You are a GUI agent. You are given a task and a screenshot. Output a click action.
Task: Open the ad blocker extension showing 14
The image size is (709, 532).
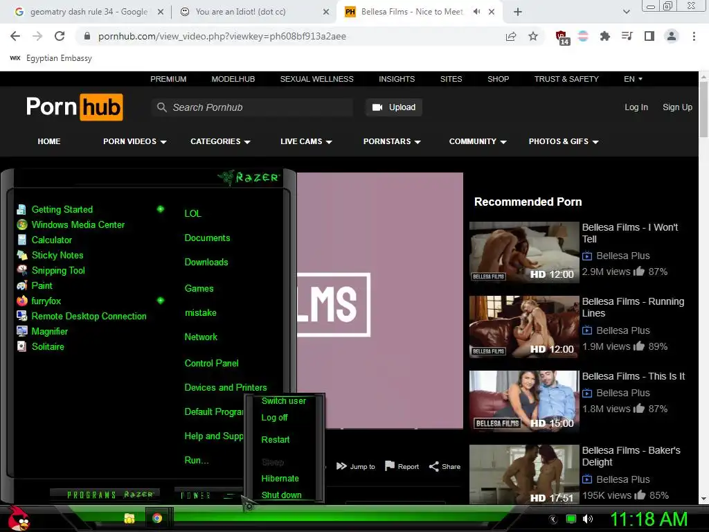[x=562, y=37]
